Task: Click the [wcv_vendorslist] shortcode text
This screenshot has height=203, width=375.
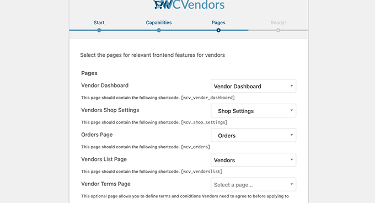Action: (202, 172)
